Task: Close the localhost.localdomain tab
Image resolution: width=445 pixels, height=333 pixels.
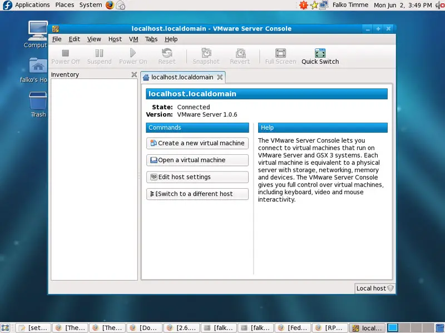Action: click(220, 77)
